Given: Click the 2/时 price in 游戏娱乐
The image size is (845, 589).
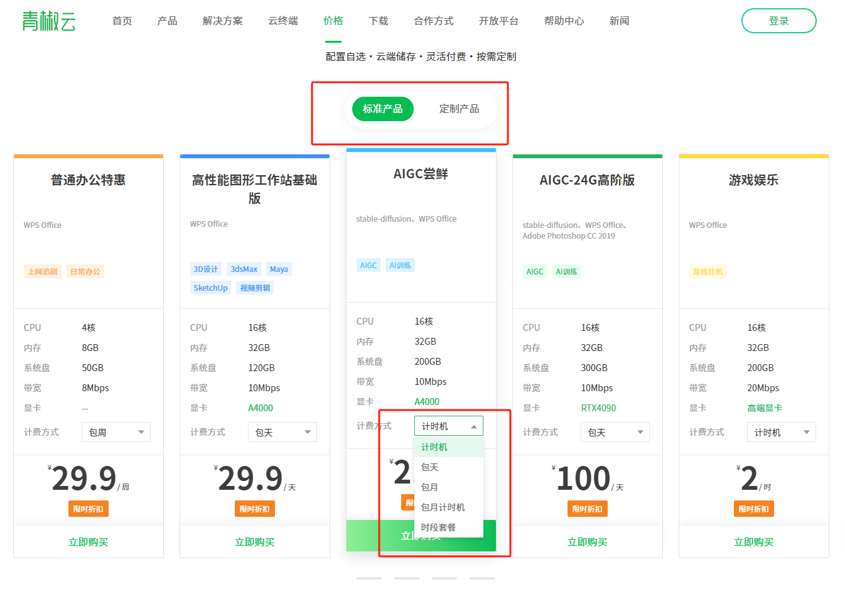Looking at the screenshot, I should [x=754, y=478].
